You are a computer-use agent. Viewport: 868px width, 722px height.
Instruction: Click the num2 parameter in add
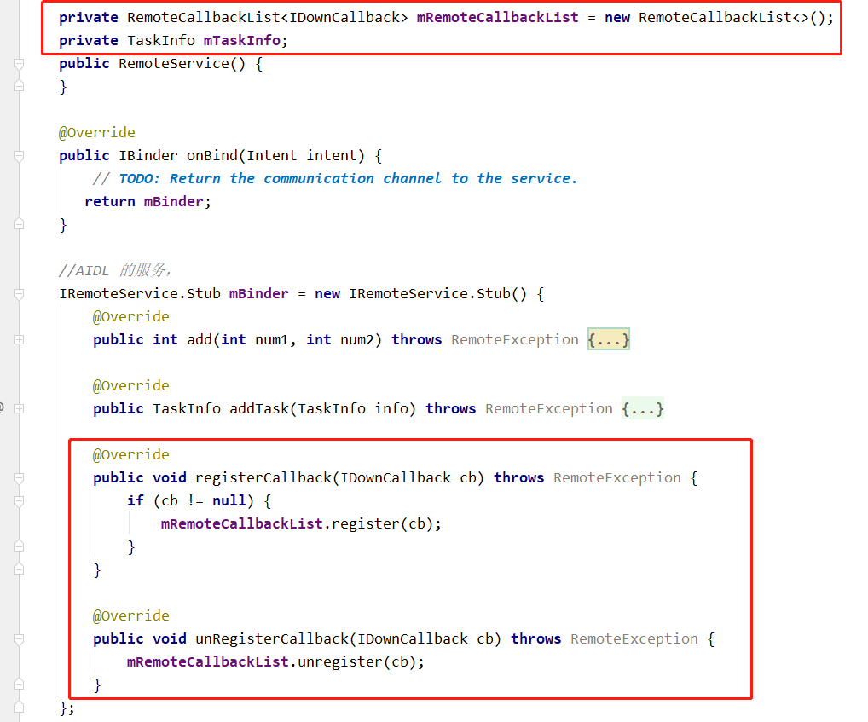(x=356, y=340)
